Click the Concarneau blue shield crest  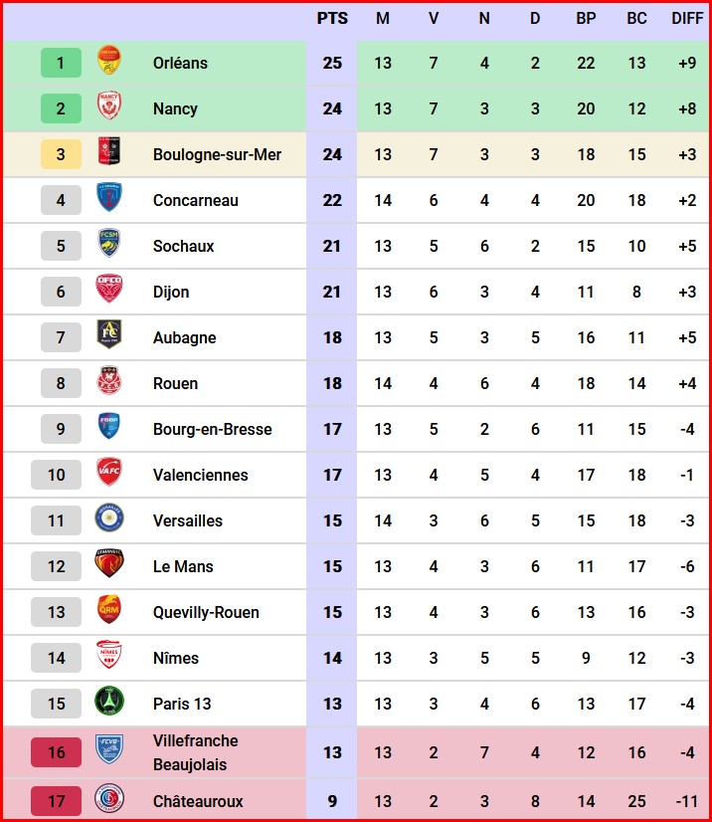tap(109, 197)
